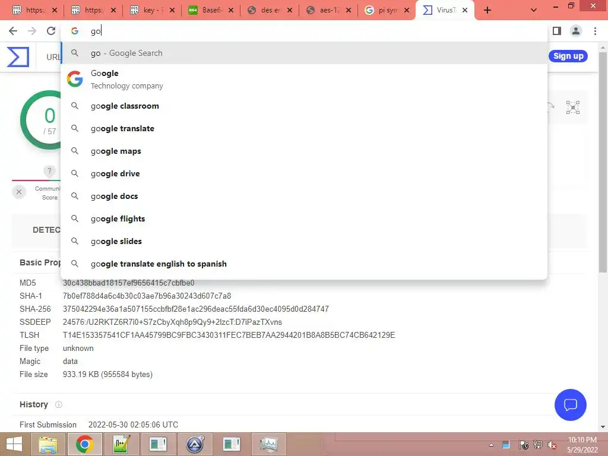608x456 pixels.
Task: Pick the 'google flights' suggestion
Action: tap(304, 218)
